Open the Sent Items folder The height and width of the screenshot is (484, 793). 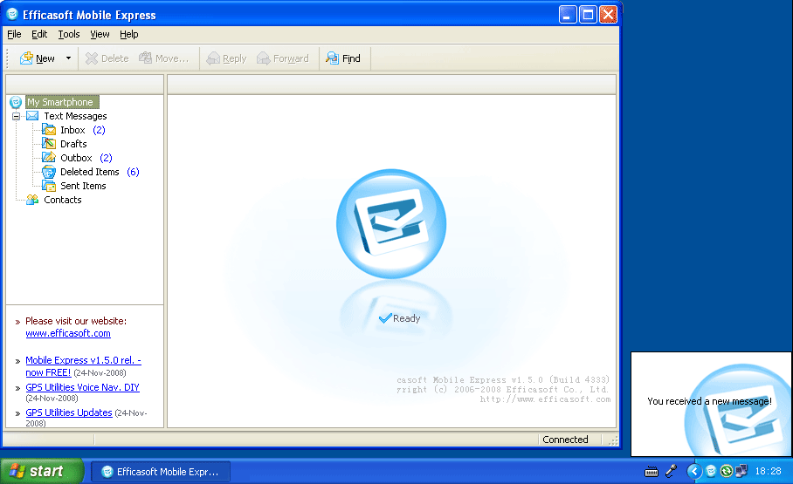point(83,186)
